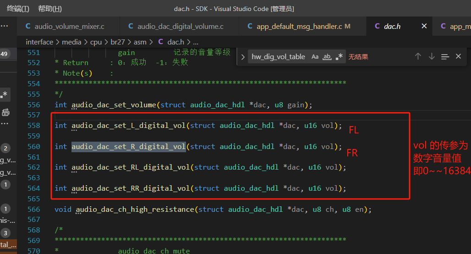This screenshot has height=254, width=471.
Task: Click 'interface' in the breadcrumb
Action: [x=39, y=42]
